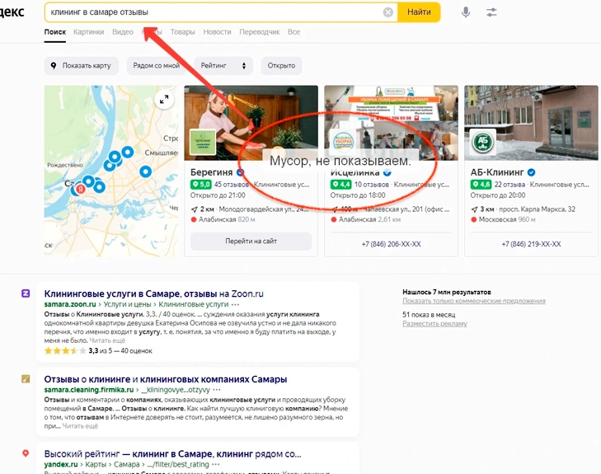Click the firmika favicon icon
Image resolution: width=601 pixels, height=474 pixels.
(x=26, y=379)
